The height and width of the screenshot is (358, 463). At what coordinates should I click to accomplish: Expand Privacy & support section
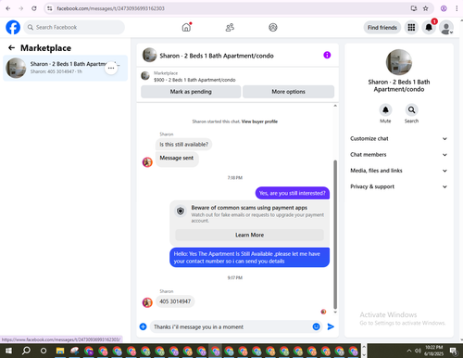pyautogui.click(x=398, y=186)
